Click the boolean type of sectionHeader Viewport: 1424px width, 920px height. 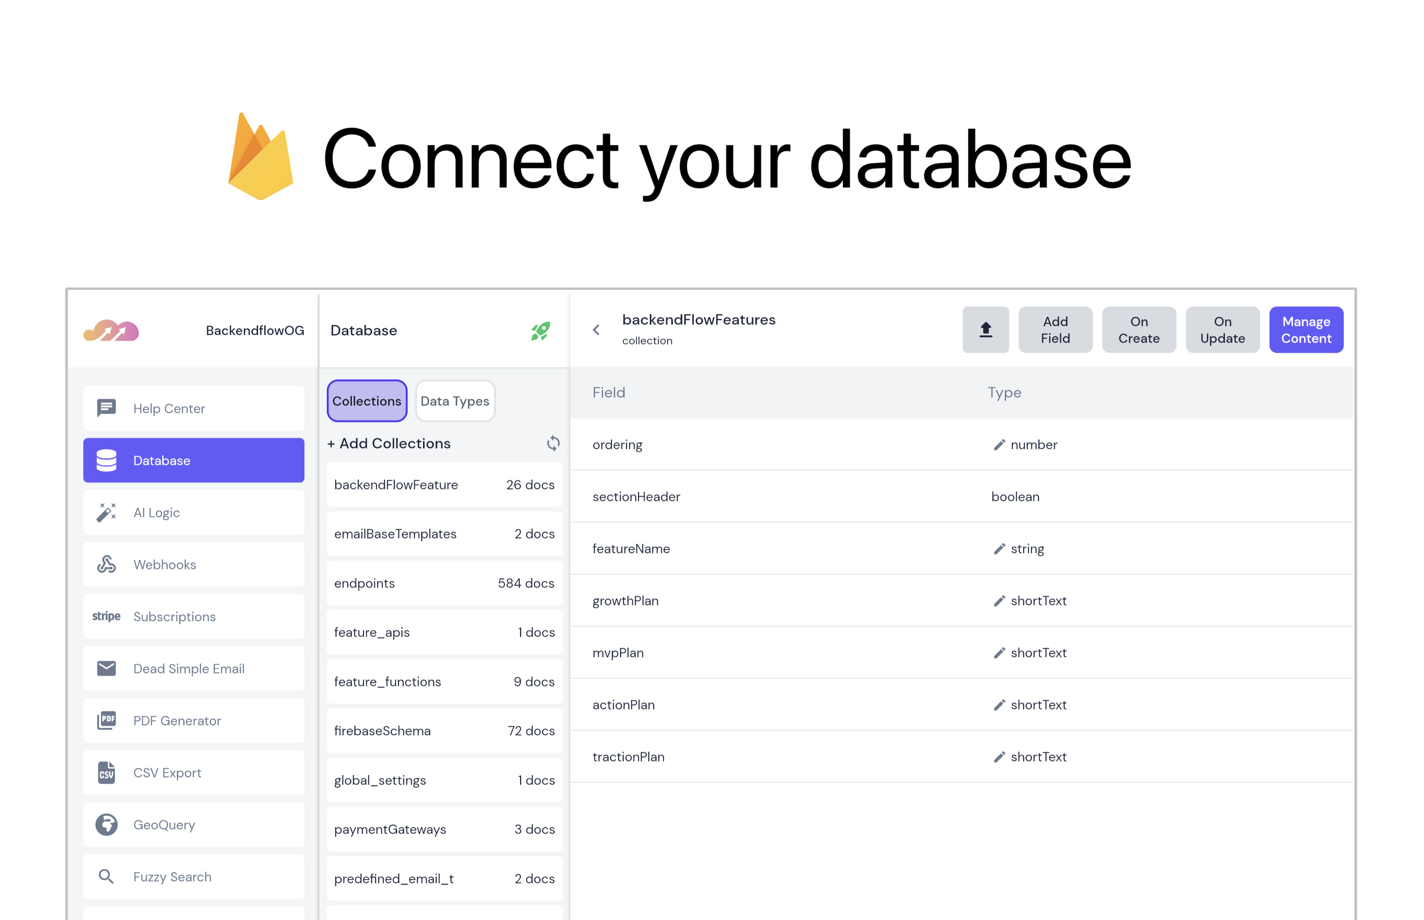click(1015, 496)
